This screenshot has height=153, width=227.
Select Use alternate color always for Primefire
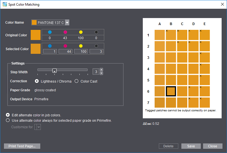[x=8, y=120]
